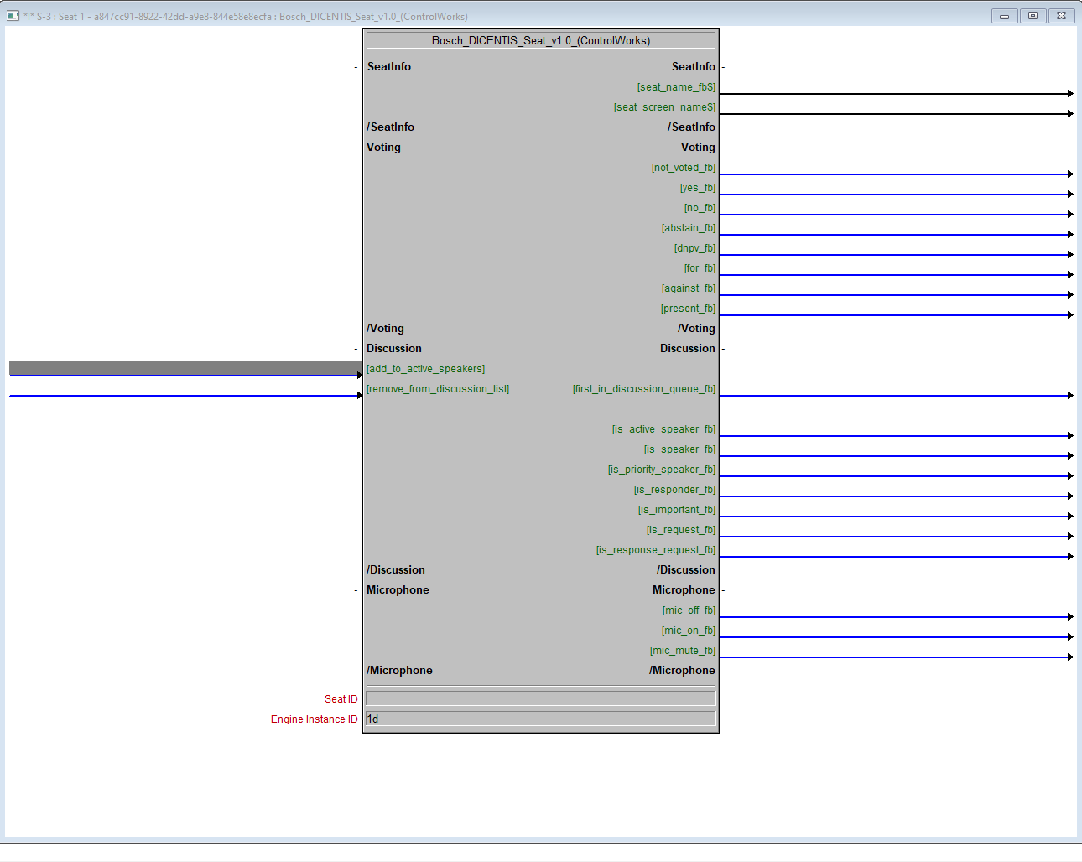Click the seat_screen_name$ output signal line
The width and height of the screenshot is (1082, 862).
tap(896, 114)
